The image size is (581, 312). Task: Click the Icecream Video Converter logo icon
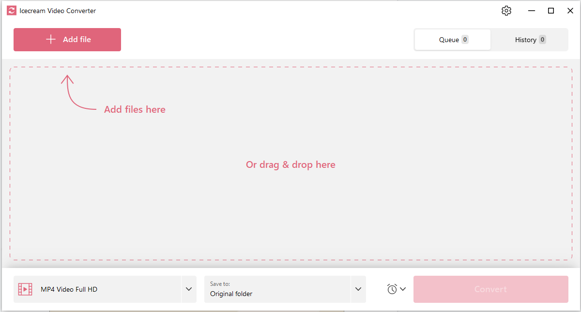[12, 11]
